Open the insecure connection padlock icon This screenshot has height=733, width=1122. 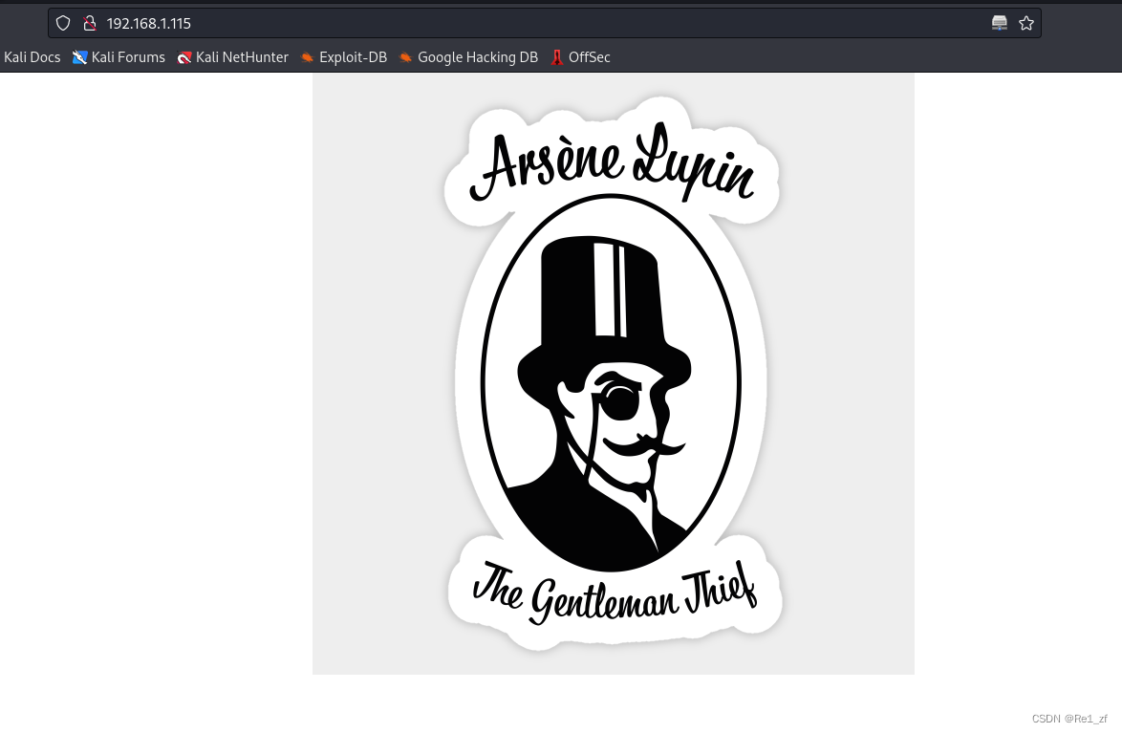pos(90,23)
